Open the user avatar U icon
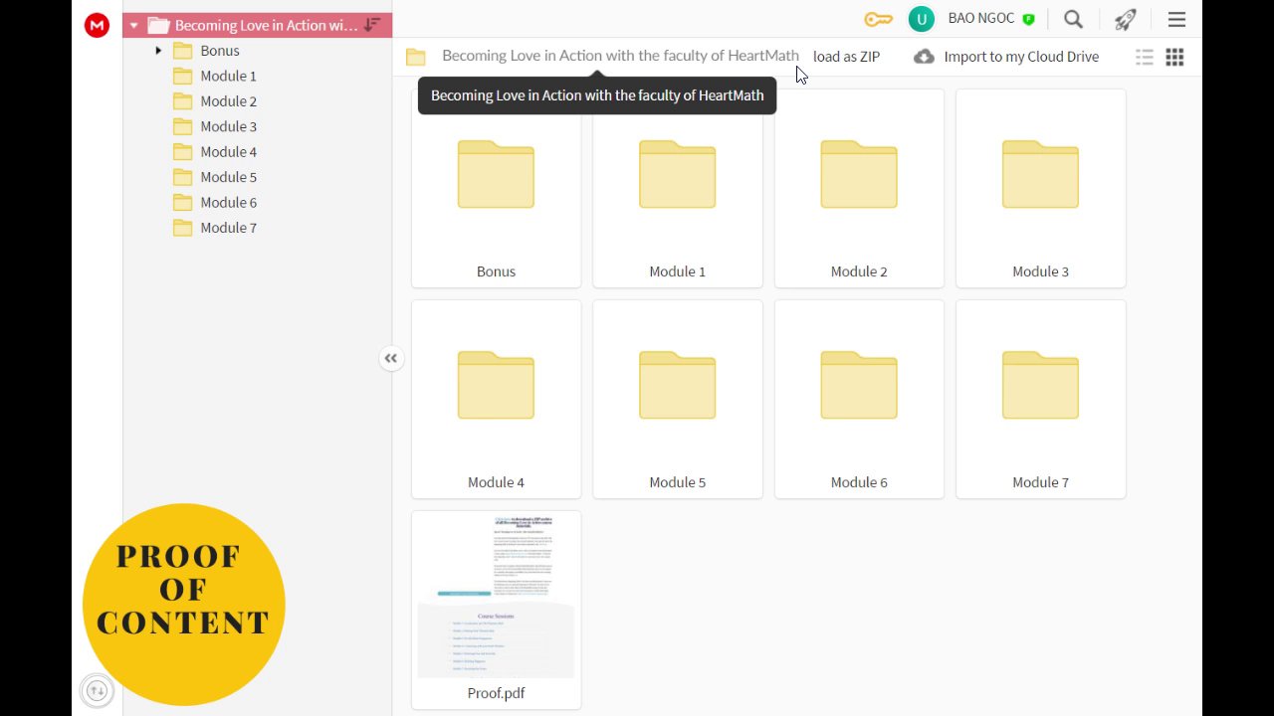The width and height of the screenshot is (1274, 716). tap(922, 19)
